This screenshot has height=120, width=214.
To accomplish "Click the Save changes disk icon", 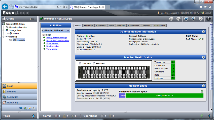I will pyautogui.click(x=171, y=19).
